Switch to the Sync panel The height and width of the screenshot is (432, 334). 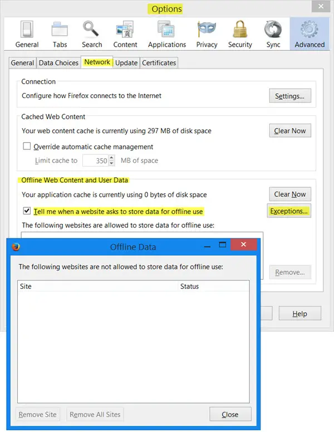[x=273, y=34]
